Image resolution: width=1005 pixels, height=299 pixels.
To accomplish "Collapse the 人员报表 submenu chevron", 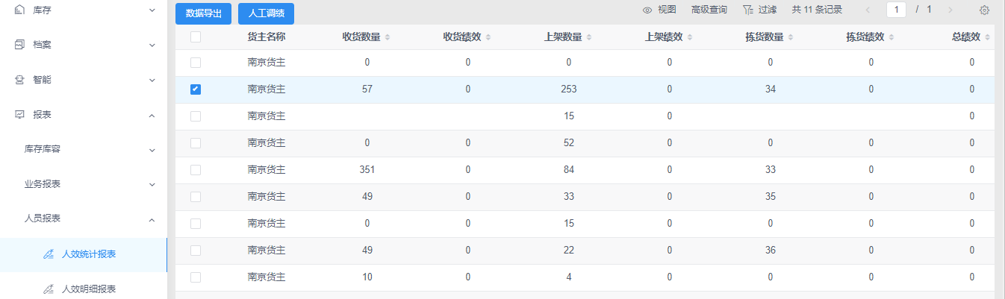I will pyautogui.click(x=152, y=219).
